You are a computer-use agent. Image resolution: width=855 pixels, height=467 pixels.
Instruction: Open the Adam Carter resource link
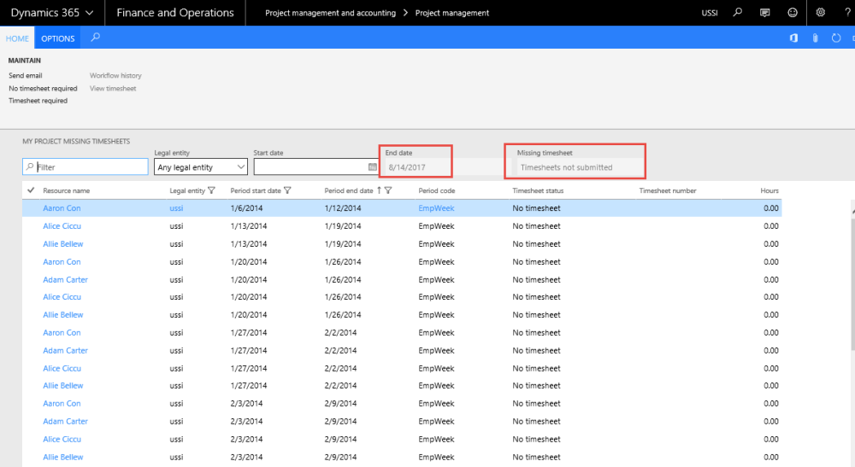(x=65, y=280)
